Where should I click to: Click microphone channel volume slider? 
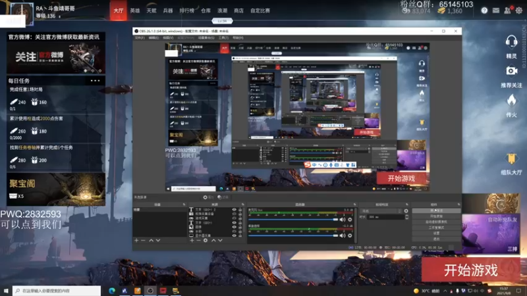[x=293, y=220]
